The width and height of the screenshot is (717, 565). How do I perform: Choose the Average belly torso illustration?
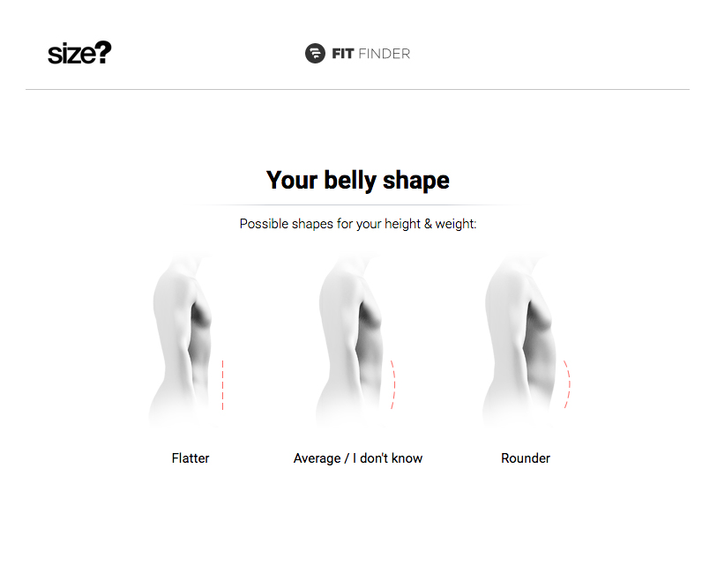pyautogui.click(x=353, y=339)
